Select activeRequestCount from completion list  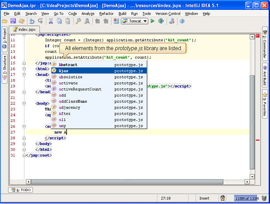pyautogui.click(x=80, y=89)
